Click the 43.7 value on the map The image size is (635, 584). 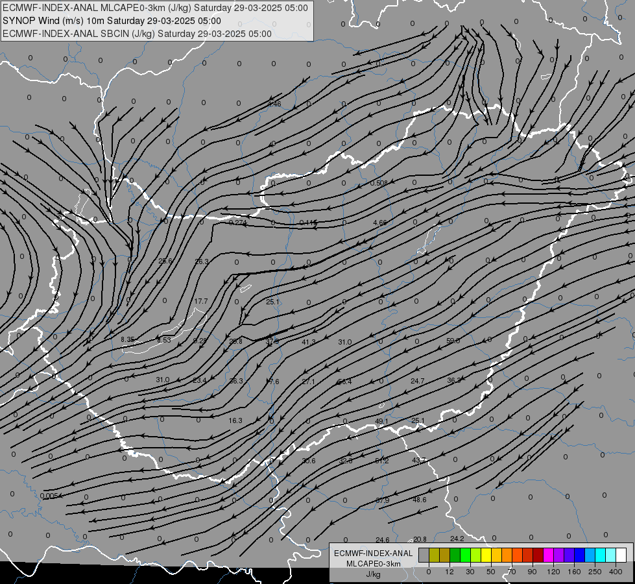pos(419,461)
